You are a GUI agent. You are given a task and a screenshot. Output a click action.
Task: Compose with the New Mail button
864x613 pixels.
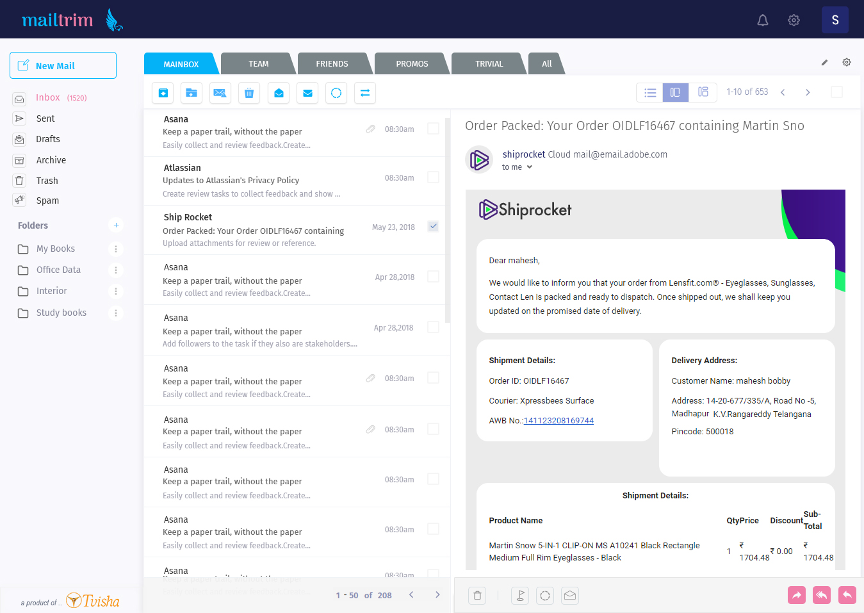click(63, 65)
